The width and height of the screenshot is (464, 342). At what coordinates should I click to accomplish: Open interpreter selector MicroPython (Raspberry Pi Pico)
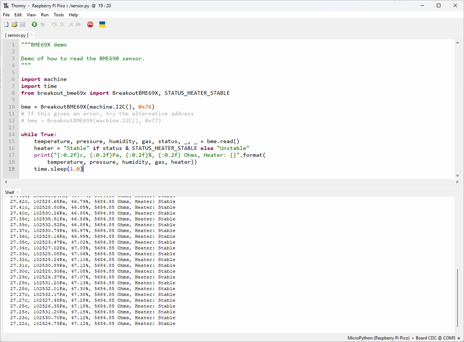pos(379,338)
